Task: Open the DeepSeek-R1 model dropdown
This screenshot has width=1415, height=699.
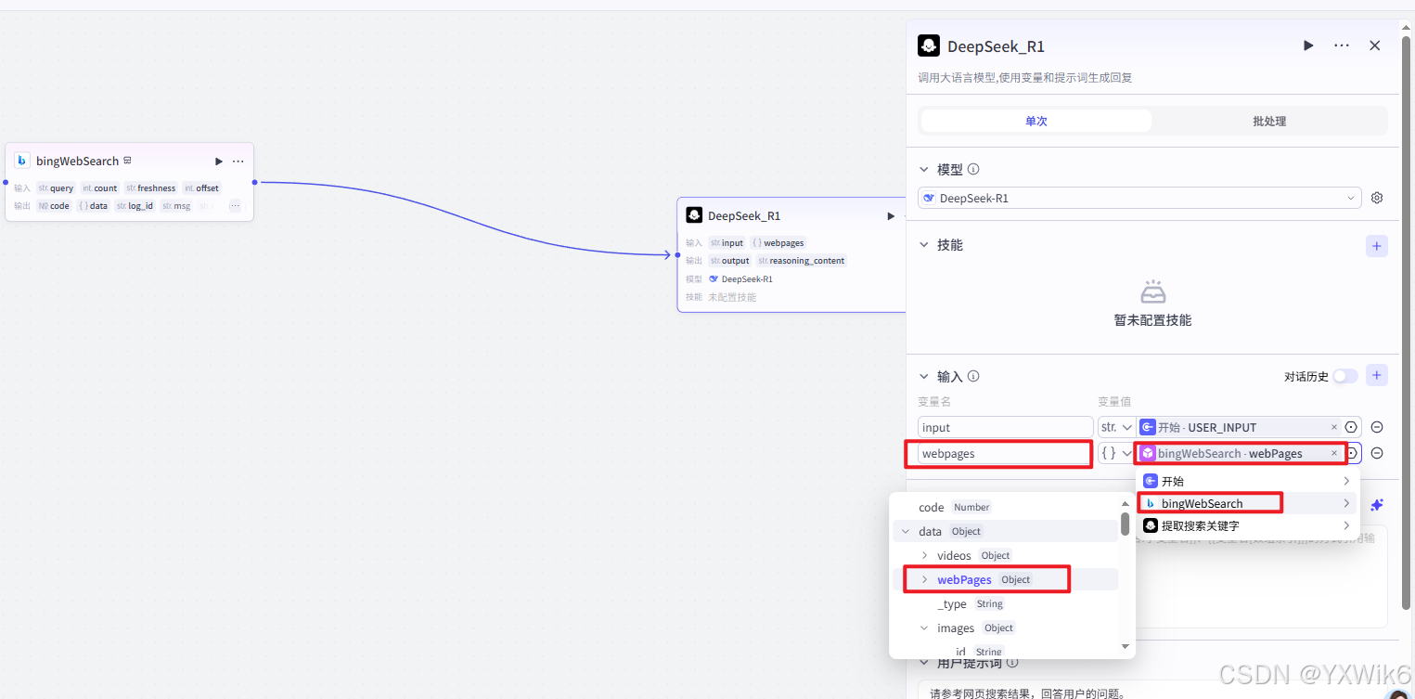Action: (1139, 198)
